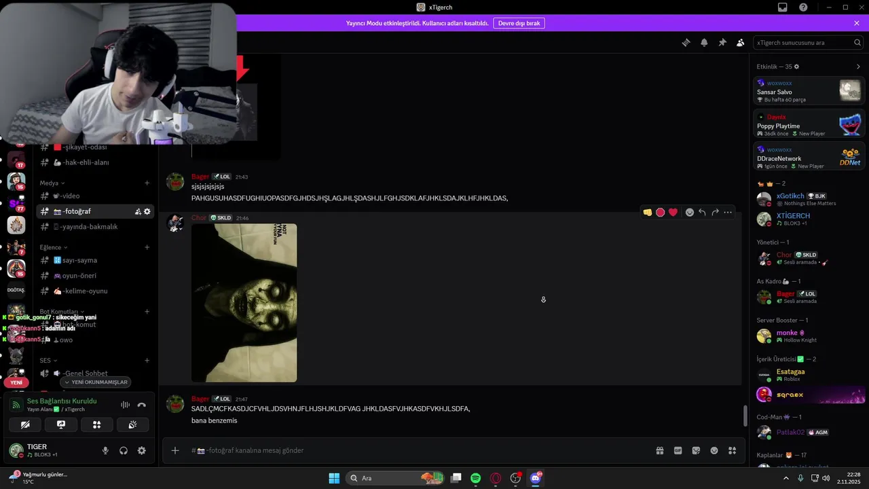Open the oyun-öneri channel
Image resolution: width=869 pixels, height=489 pixels.
[x=95, y=276]
